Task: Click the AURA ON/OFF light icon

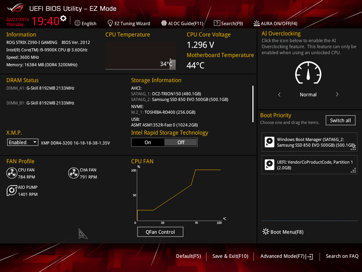Action: (x=257, y=23)
